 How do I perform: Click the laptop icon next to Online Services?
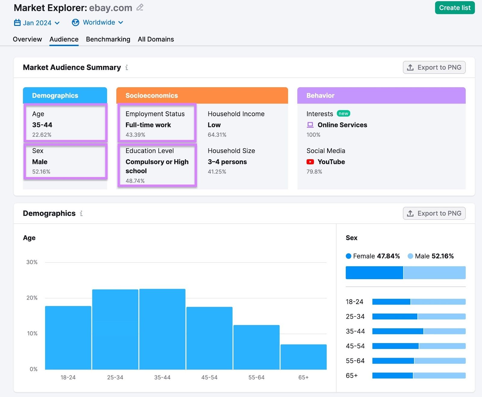[310, 125]
